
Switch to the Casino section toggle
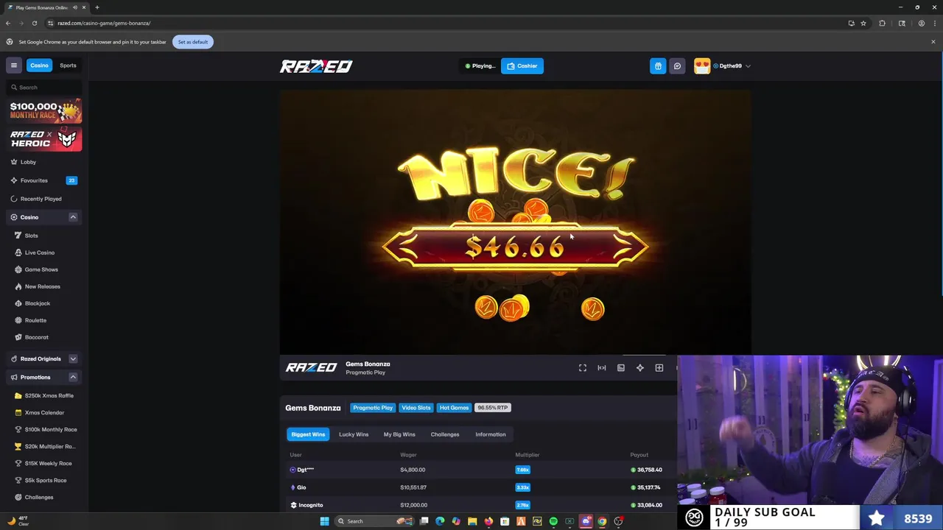(39, 66)
